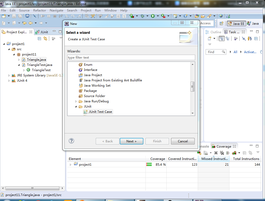Switch to the Java EE perspective
This screenshot has height=201, width=265.
[236, 24]
